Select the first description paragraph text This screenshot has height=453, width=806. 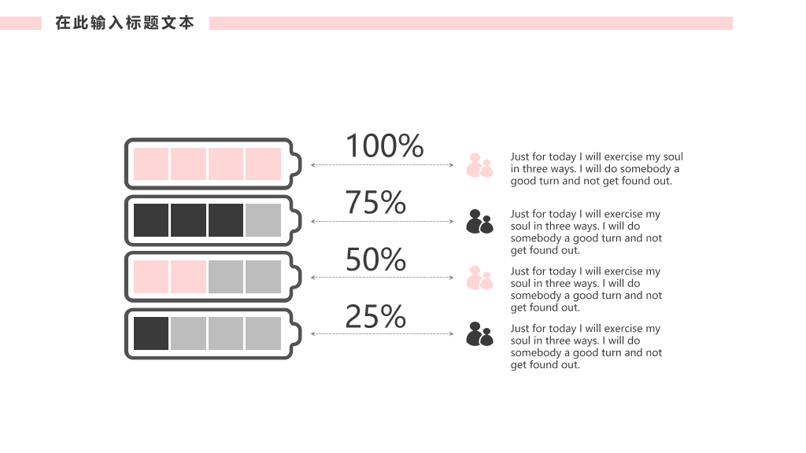[x=597, y=168]
